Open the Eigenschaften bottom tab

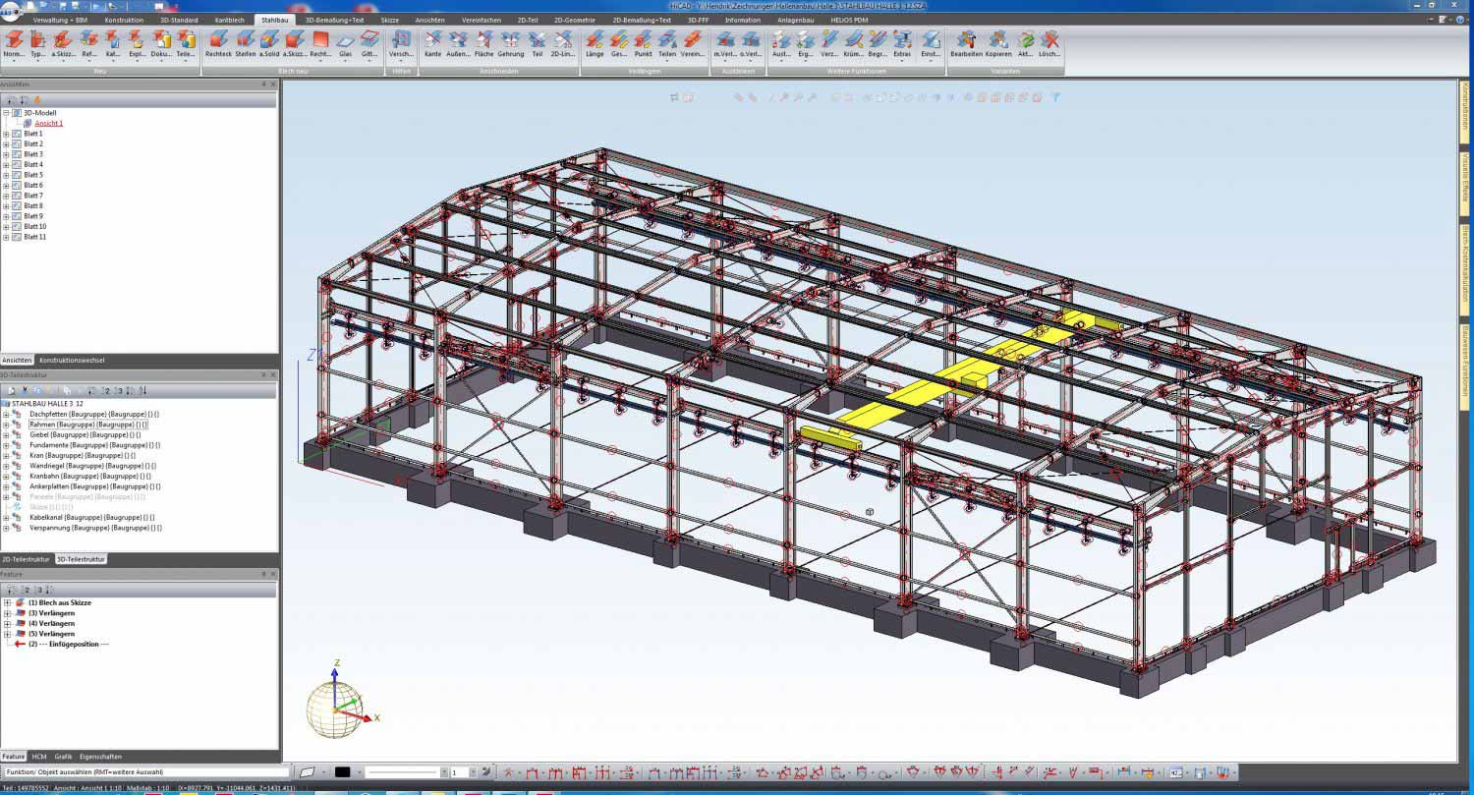101,757
